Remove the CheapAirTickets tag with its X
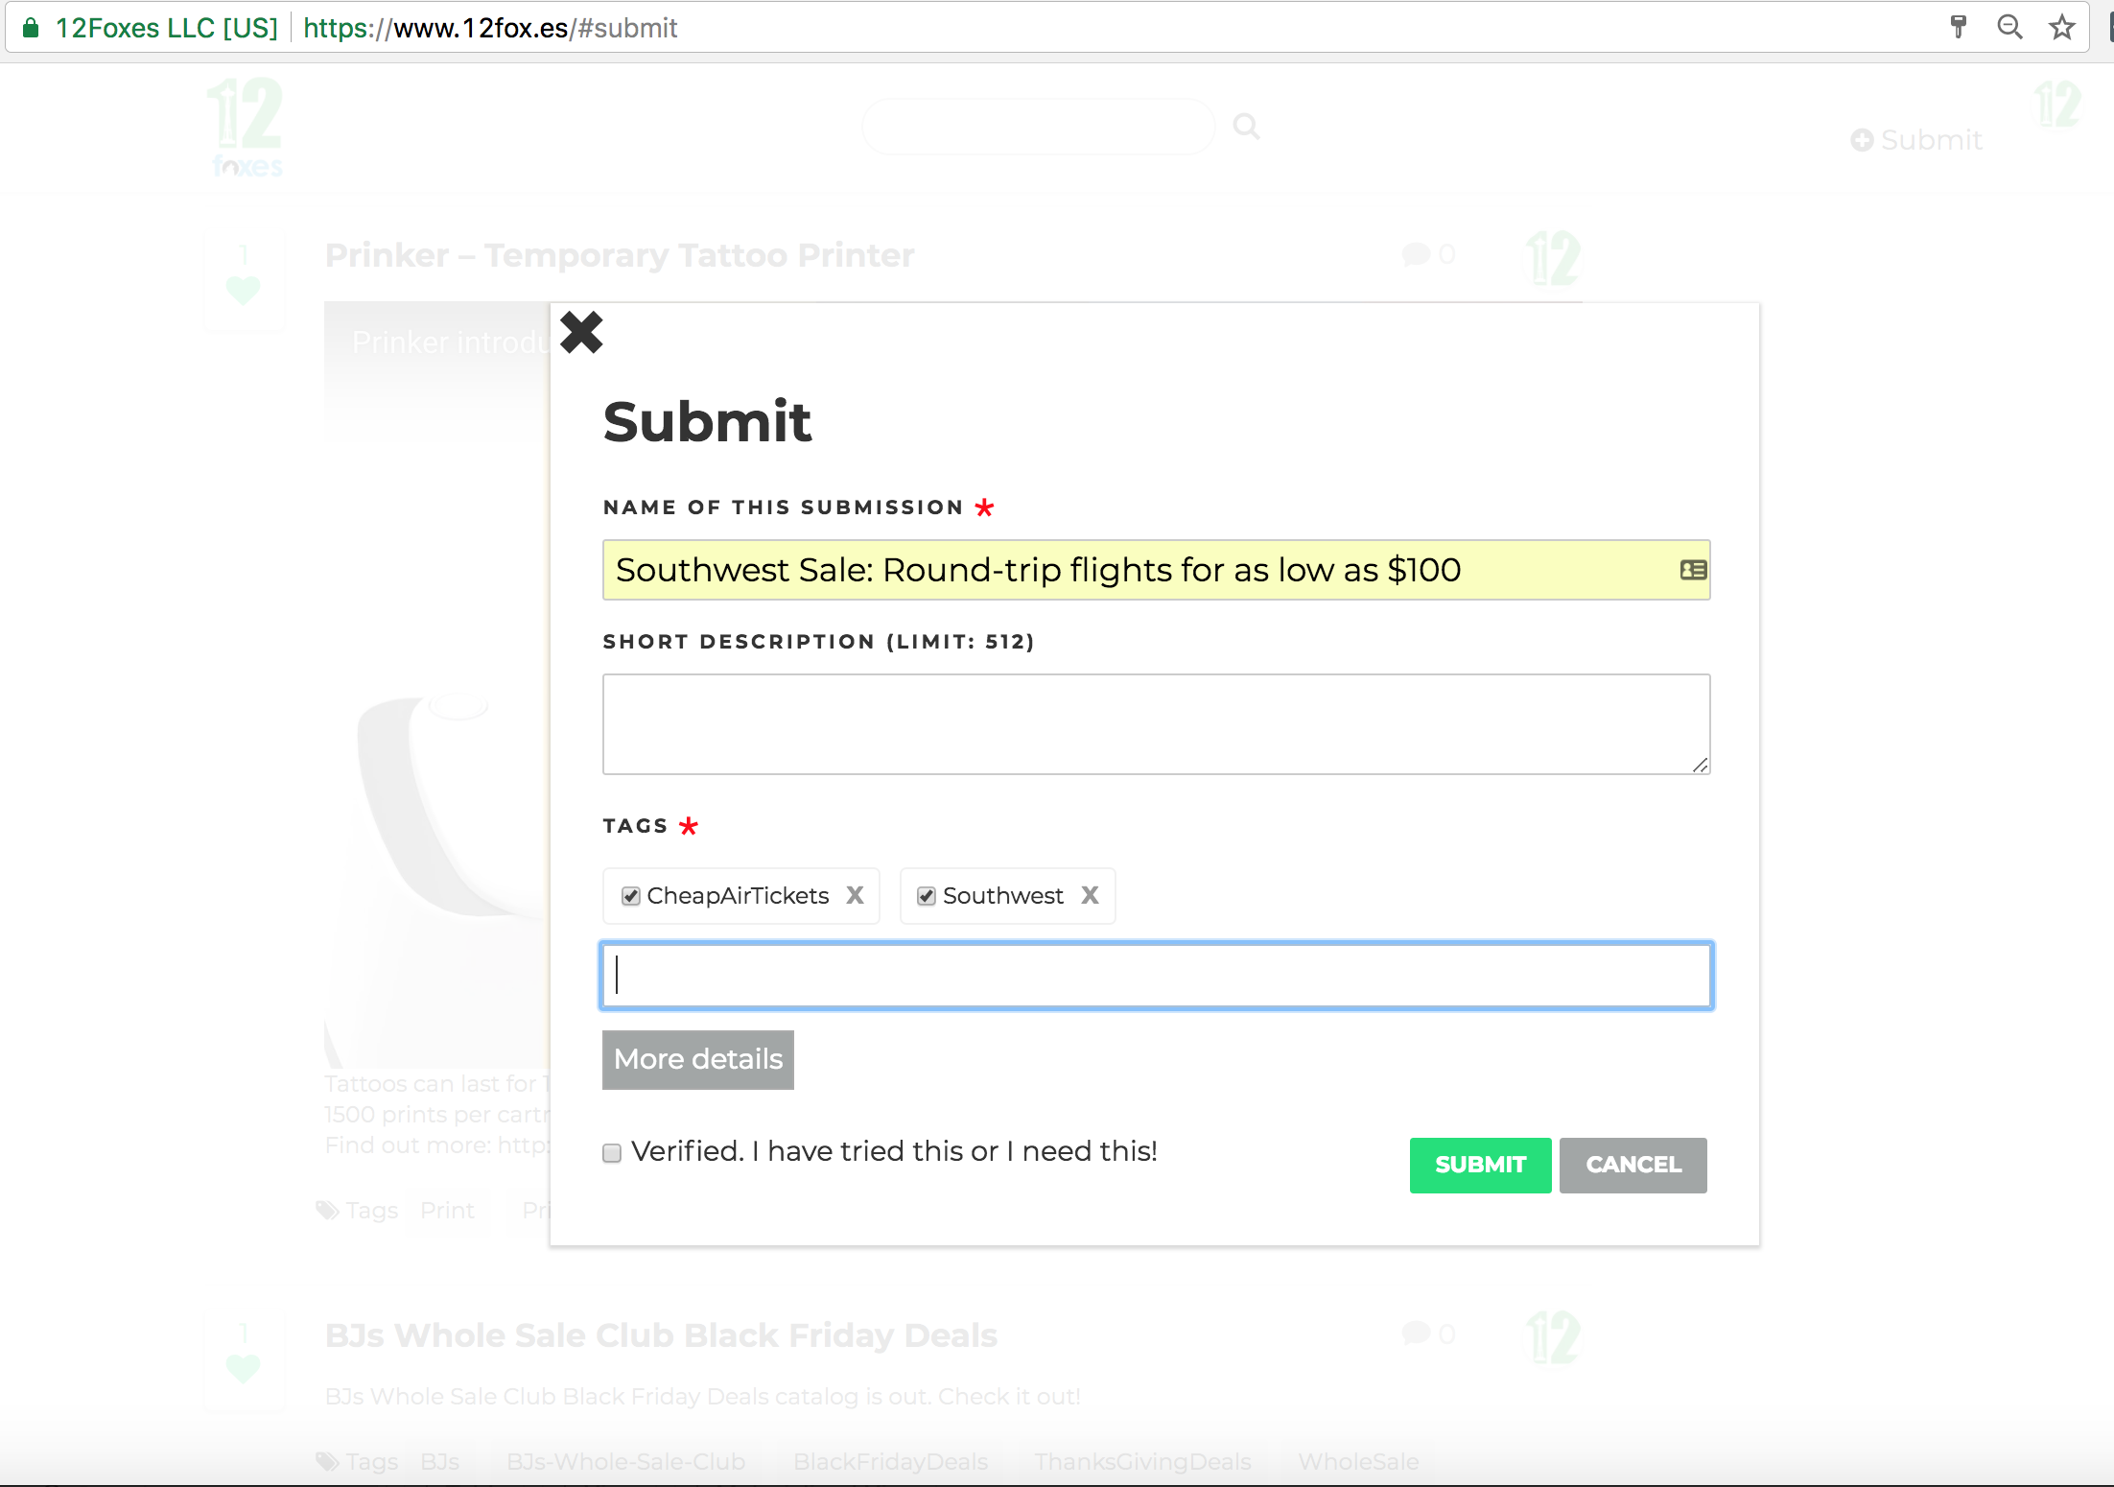This screenshot has width=2114, height=1487. (855, 895)
